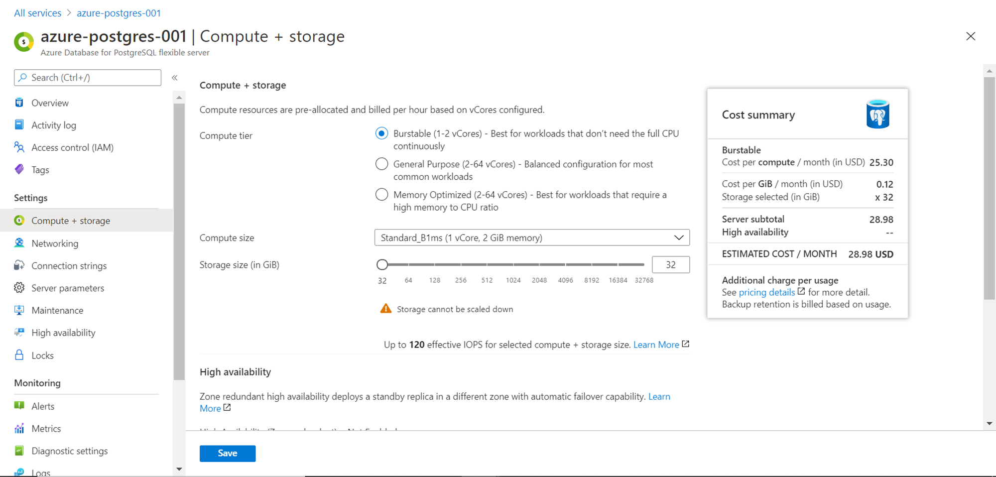
Task: Open Access control (IAM) icon
Action: [19, 147]
